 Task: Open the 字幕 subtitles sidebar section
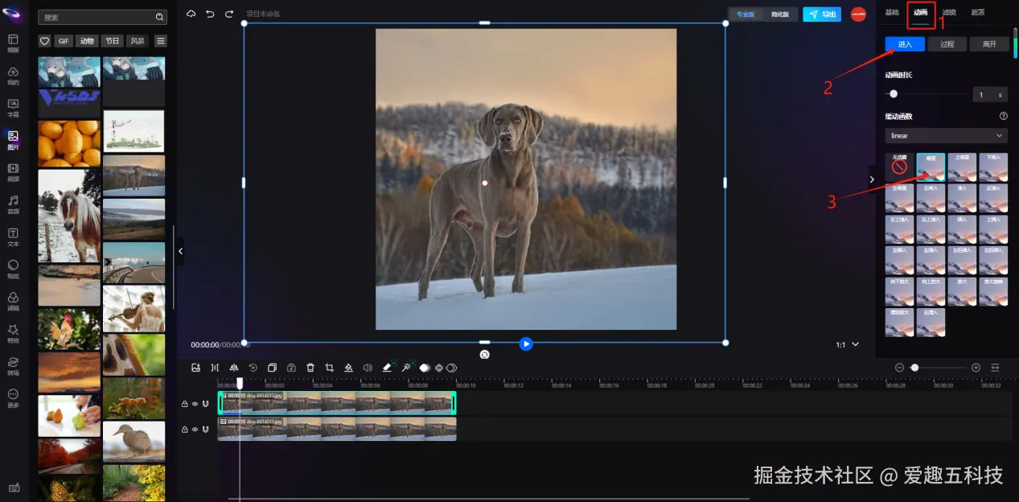pos(13,109)
